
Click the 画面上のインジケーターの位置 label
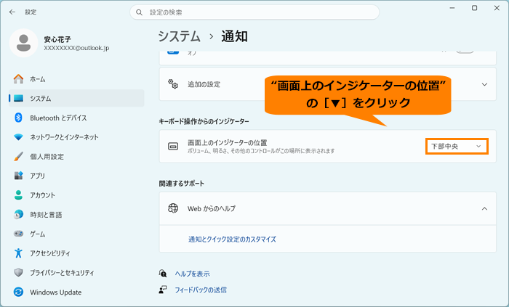[x=227, y=142]
